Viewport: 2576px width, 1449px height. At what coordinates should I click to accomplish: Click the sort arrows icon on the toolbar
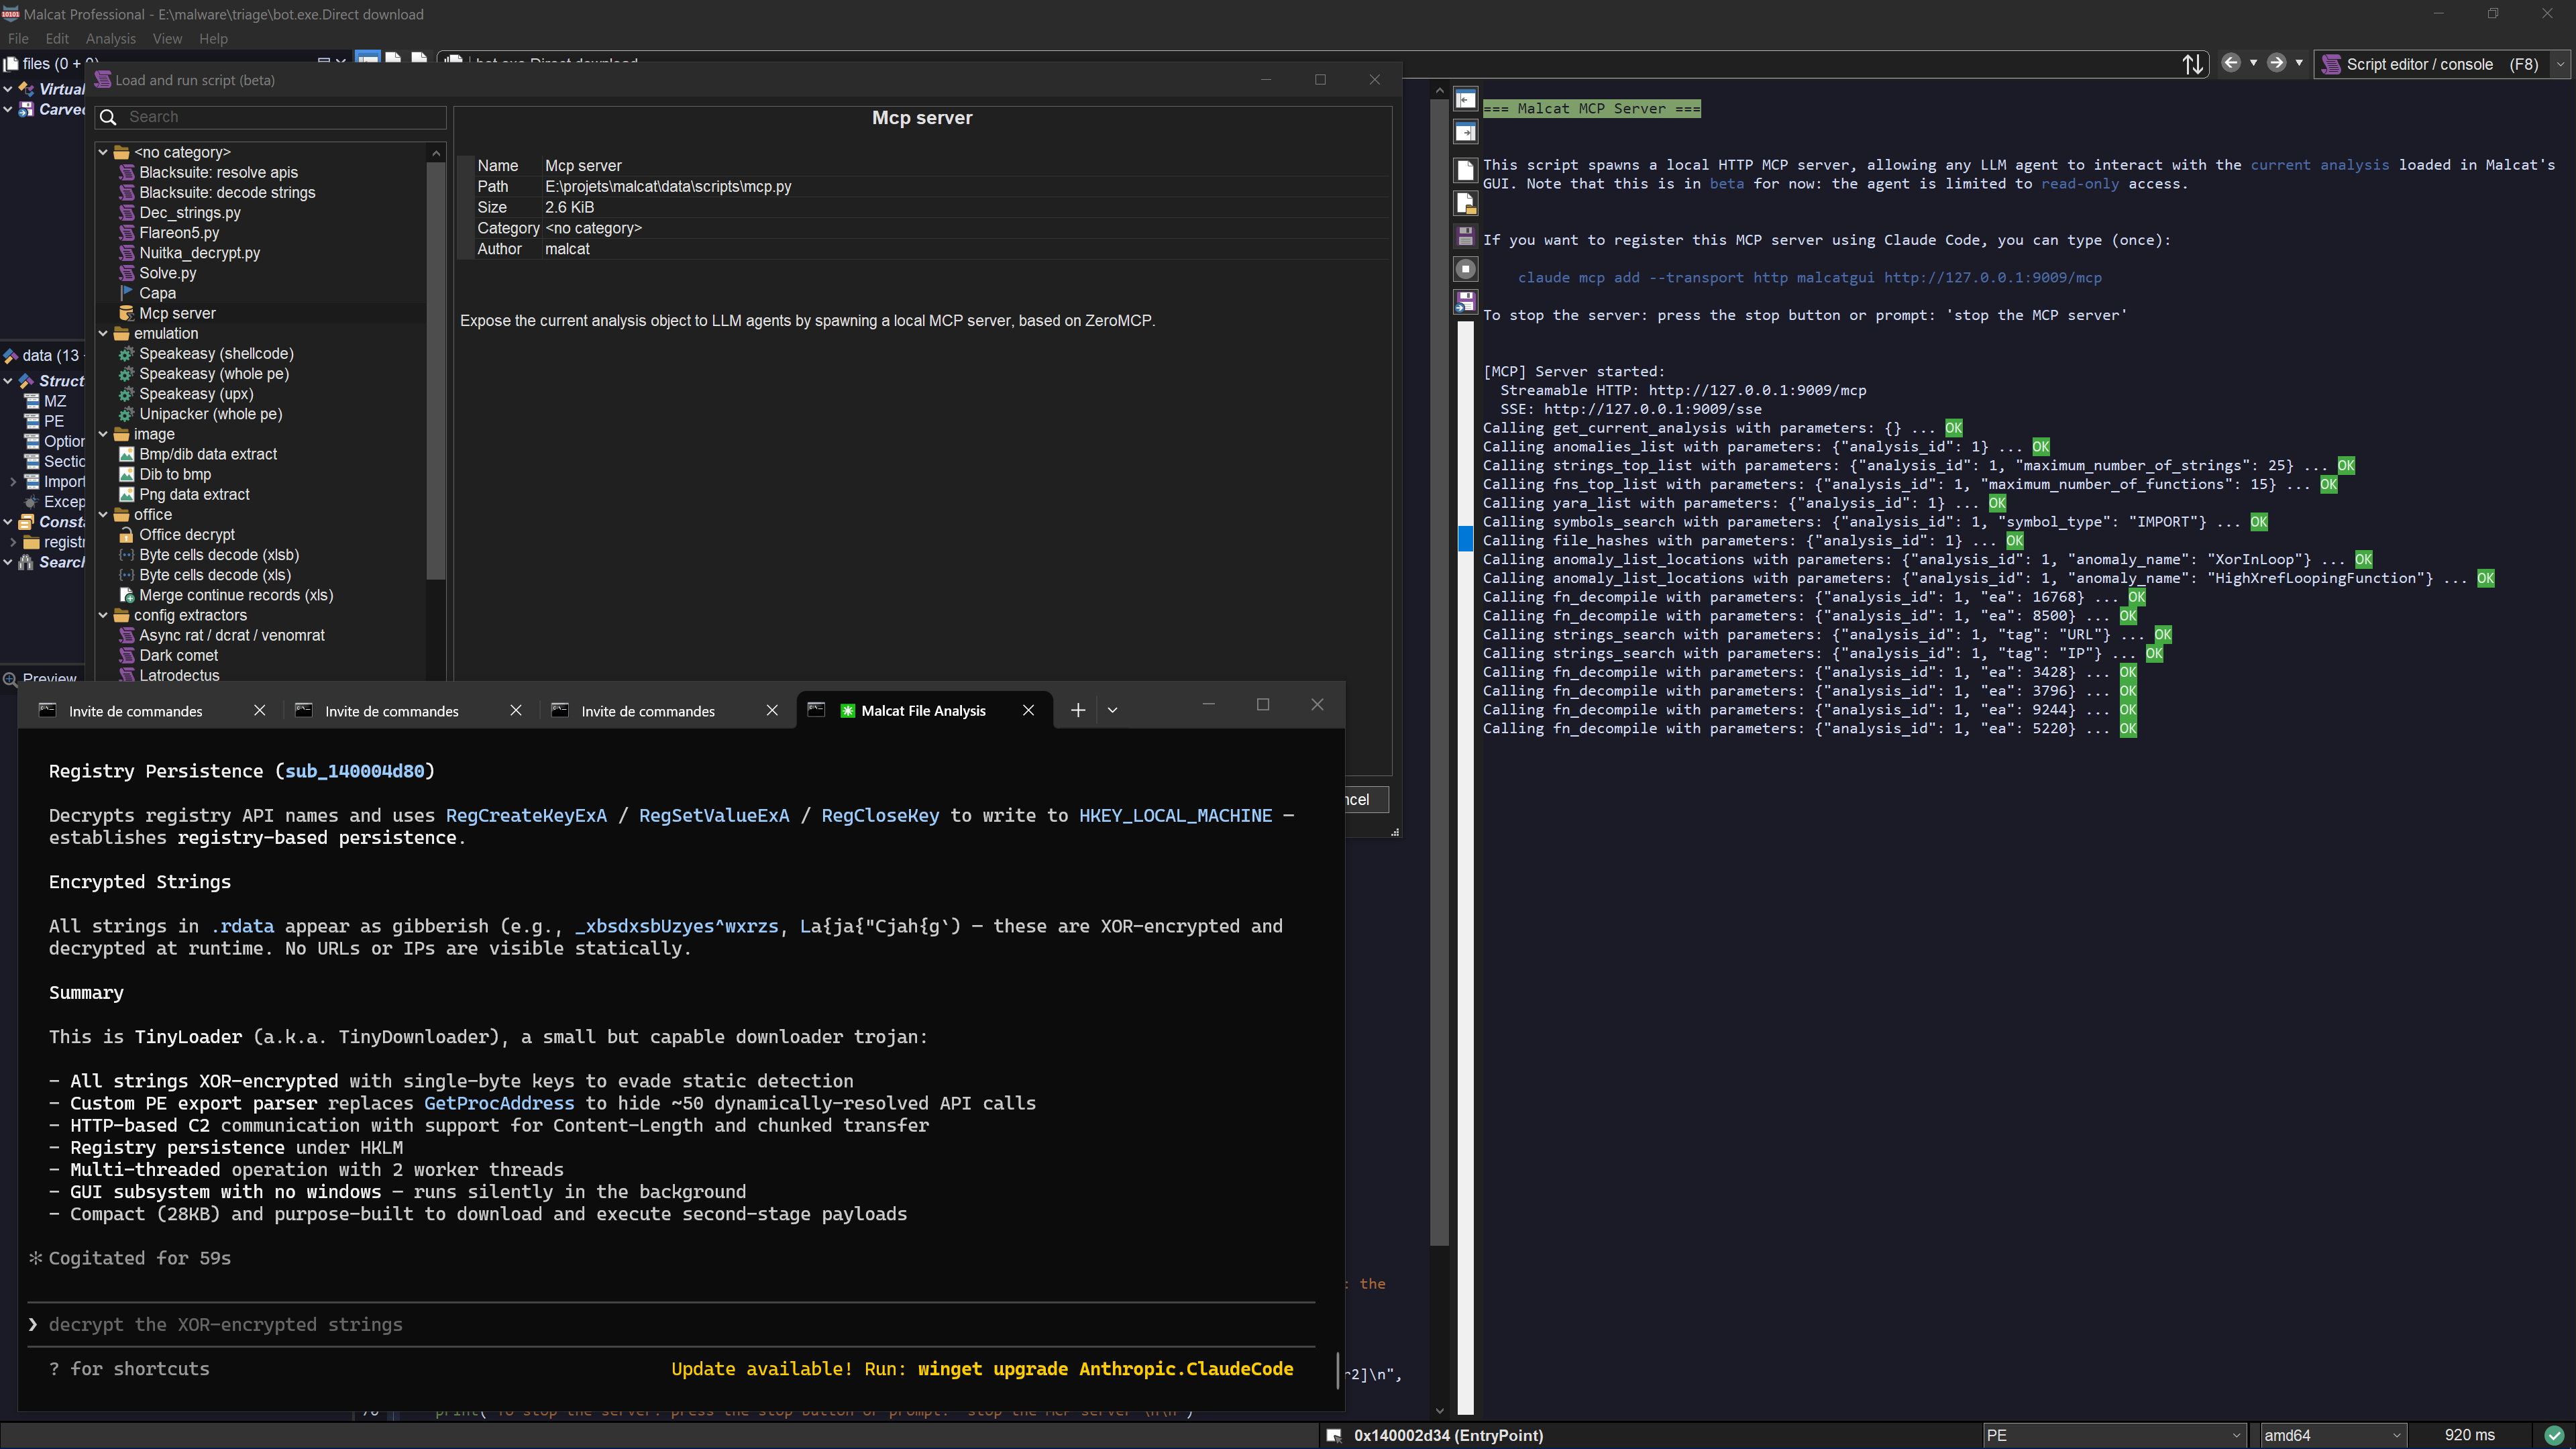point(2193,63)
